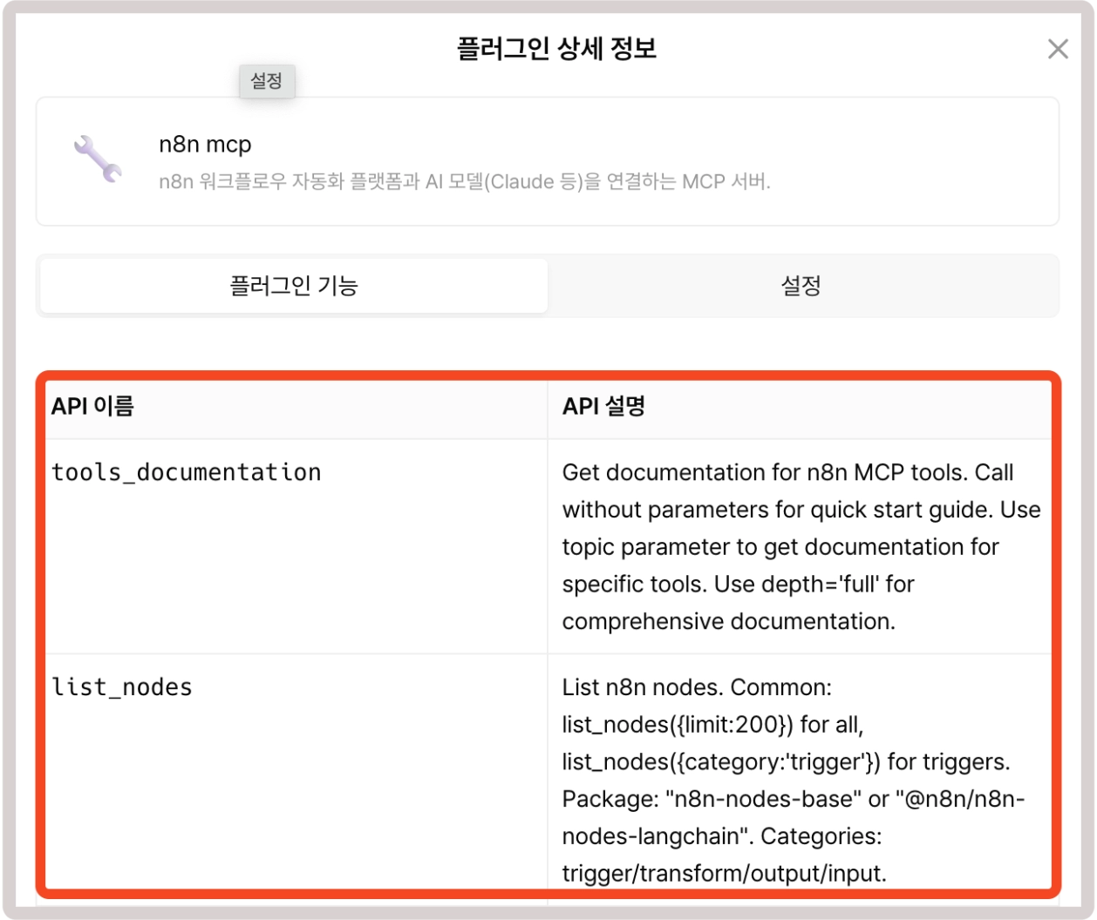Click the 플러그인 상세 정보 dialog title
Screen dimensions: 1097x920
click(556, 48)
